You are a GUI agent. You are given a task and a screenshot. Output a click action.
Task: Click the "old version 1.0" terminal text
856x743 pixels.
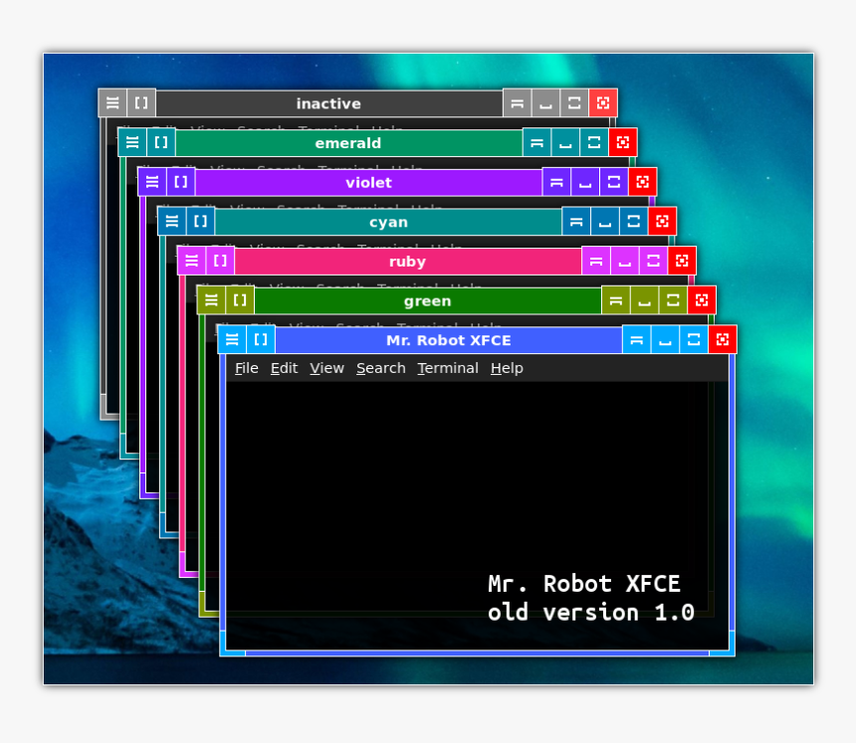[590, 612]
